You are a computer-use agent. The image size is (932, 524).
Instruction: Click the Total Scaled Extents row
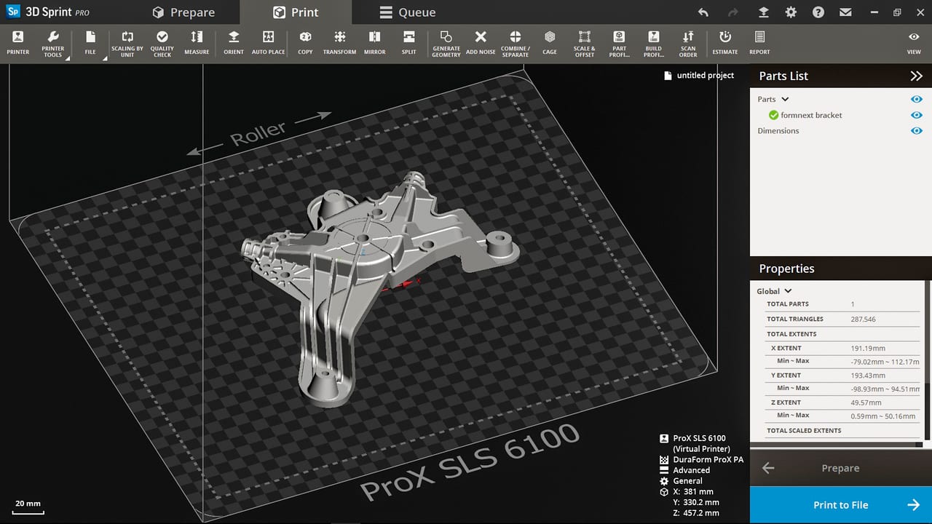click(842, 431)
